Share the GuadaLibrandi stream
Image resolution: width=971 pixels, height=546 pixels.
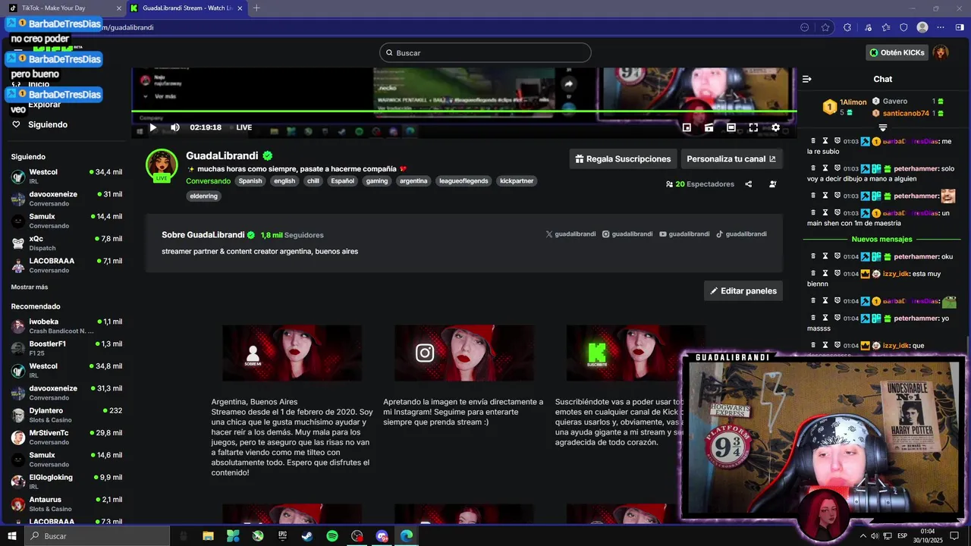coord(749,184)
